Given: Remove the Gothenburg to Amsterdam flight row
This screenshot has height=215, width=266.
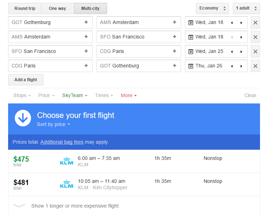Looking at the screenshot, I should (x=255, y=23).
